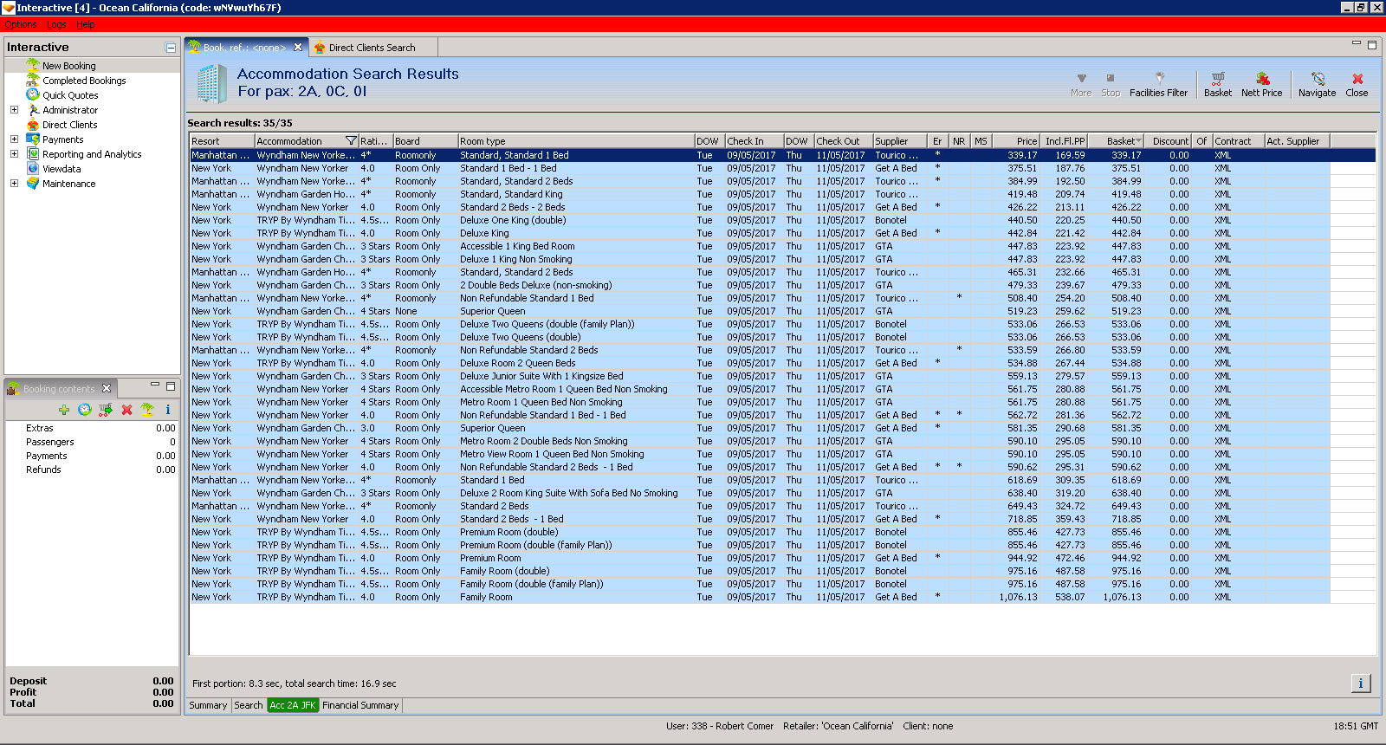The image size is (1386, 745).
Task: Close the Booking contents tab
Action: (x=107, y=388)
